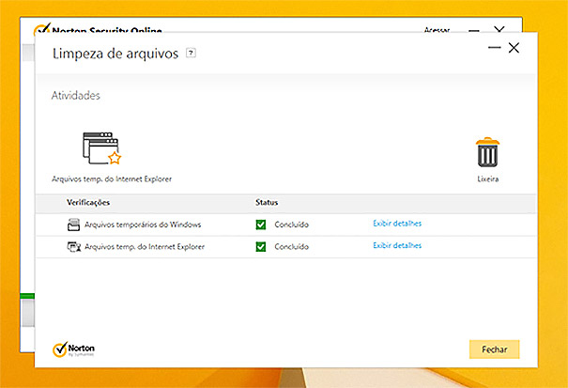The image size is (568, 388).
Task: Click the Lixeira label under the trash icon
Action: (x=487, y=178)
